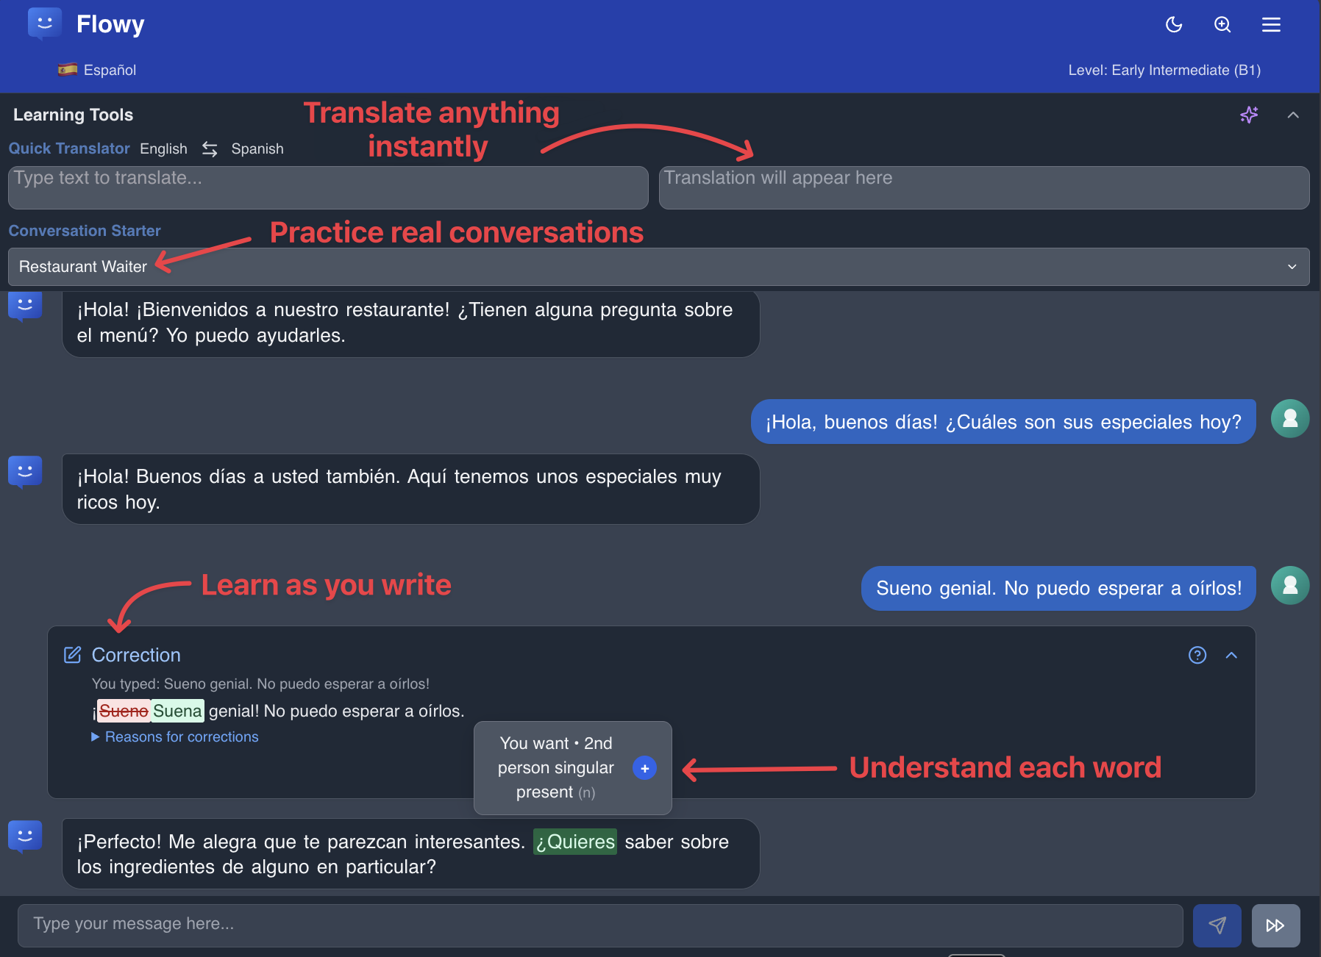Click the Flowy chat logo icon
1321x957 pixels.
pos(44,24)
